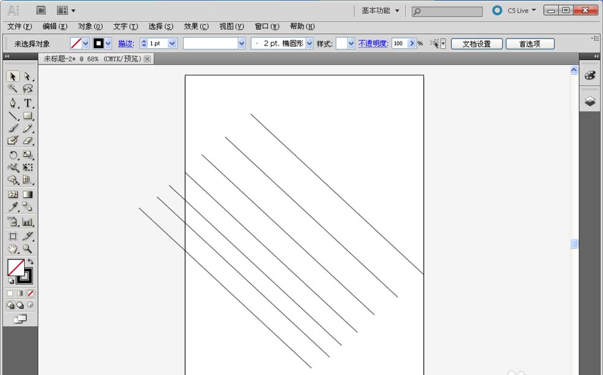
Task: Select the Warp tool
Action: pyautogui.click(x=13, y=168)
